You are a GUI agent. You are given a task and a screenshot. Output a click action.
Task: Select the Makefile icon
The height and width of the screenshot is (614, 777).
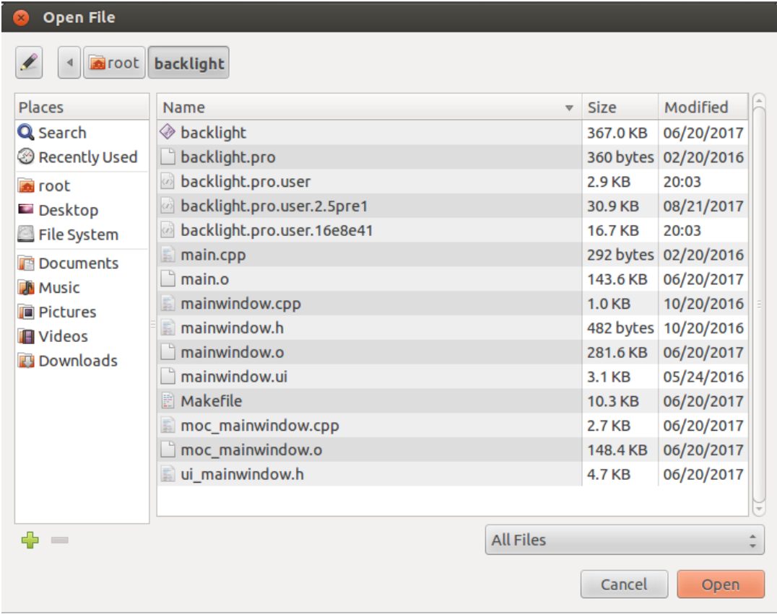[168, 400]
